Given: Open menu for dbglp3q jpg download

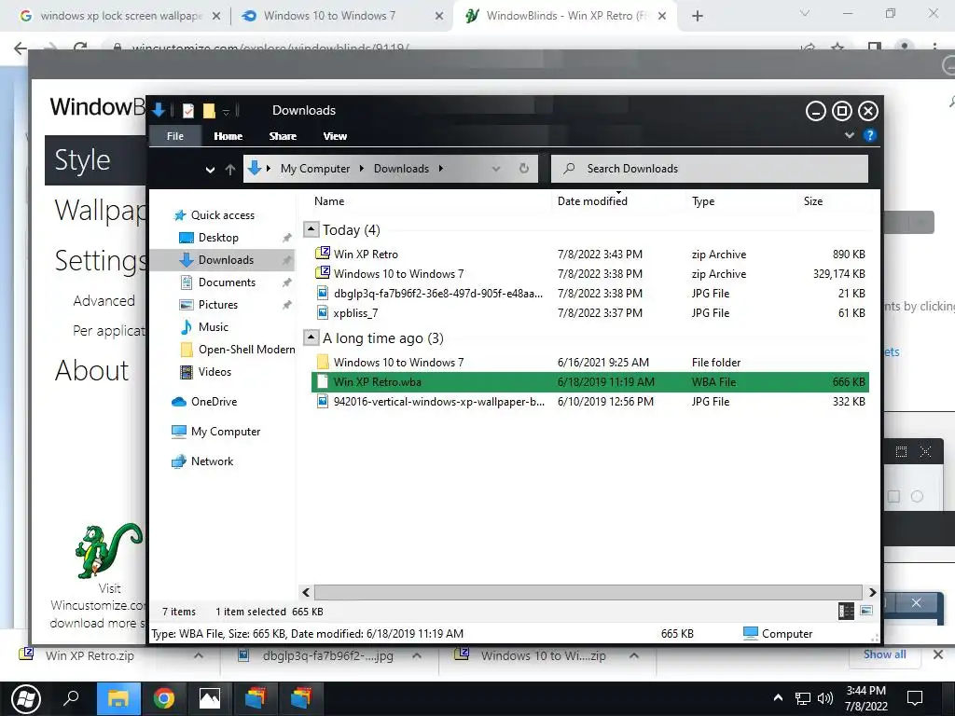Looking at the screenshot, I should tap(417, 655).
